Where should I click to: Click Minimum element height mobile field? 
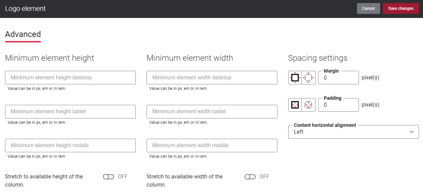point(70,145)
